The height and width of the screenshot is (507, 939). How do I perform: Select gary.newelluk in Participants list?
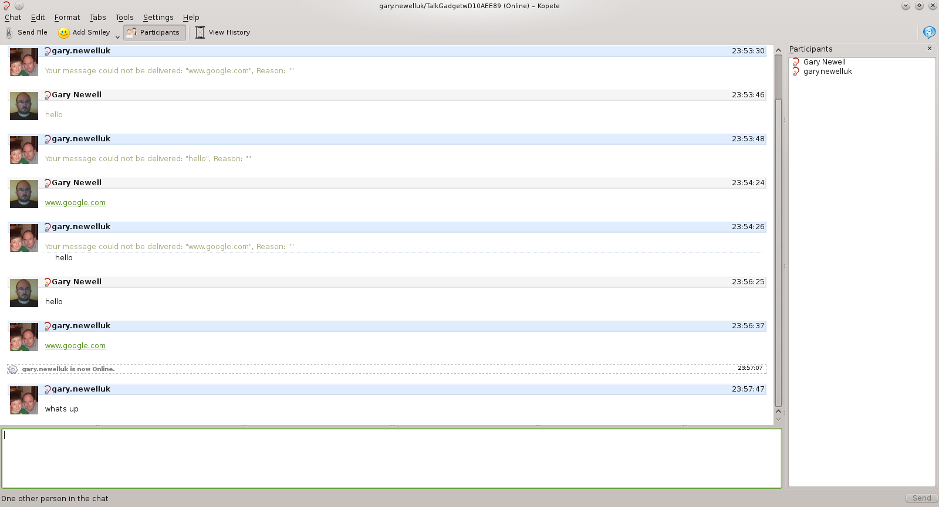[827, 72]
